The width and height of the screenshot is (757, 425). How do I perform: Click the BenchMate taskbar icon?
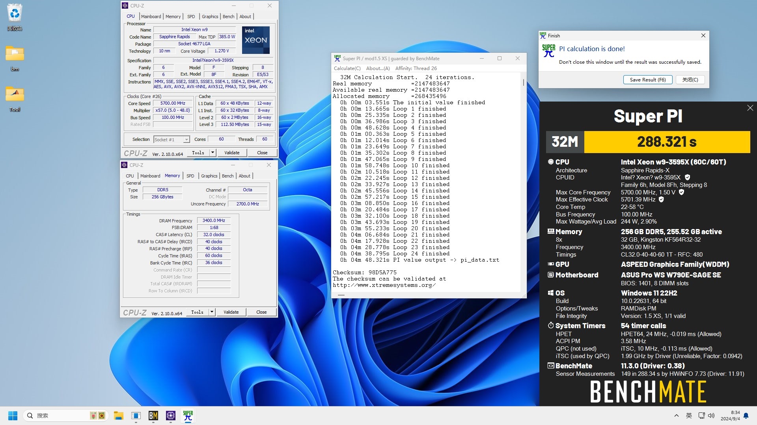pyautogui.click(x=153, y=416)
